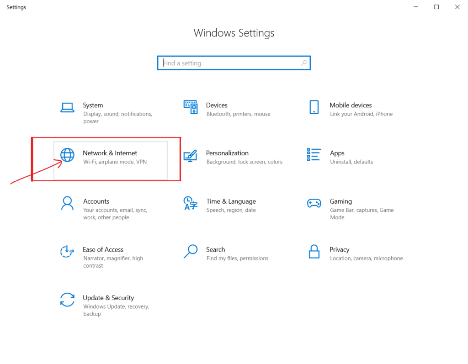Select the Network & Internet globe icon
This screenshot has height=364, width=468.
67,155
